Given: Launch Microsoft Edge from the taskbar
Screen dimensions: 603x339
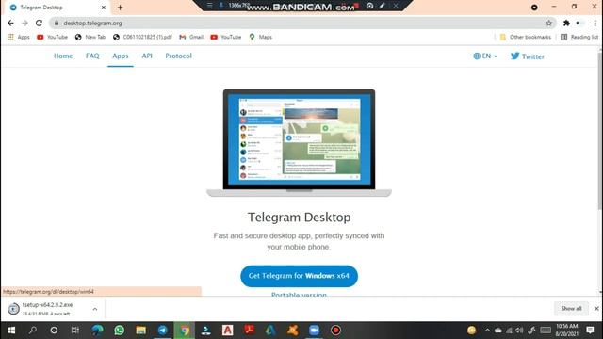Looking at the screenshot, I should pyautogui.click(x=97, y=331).
